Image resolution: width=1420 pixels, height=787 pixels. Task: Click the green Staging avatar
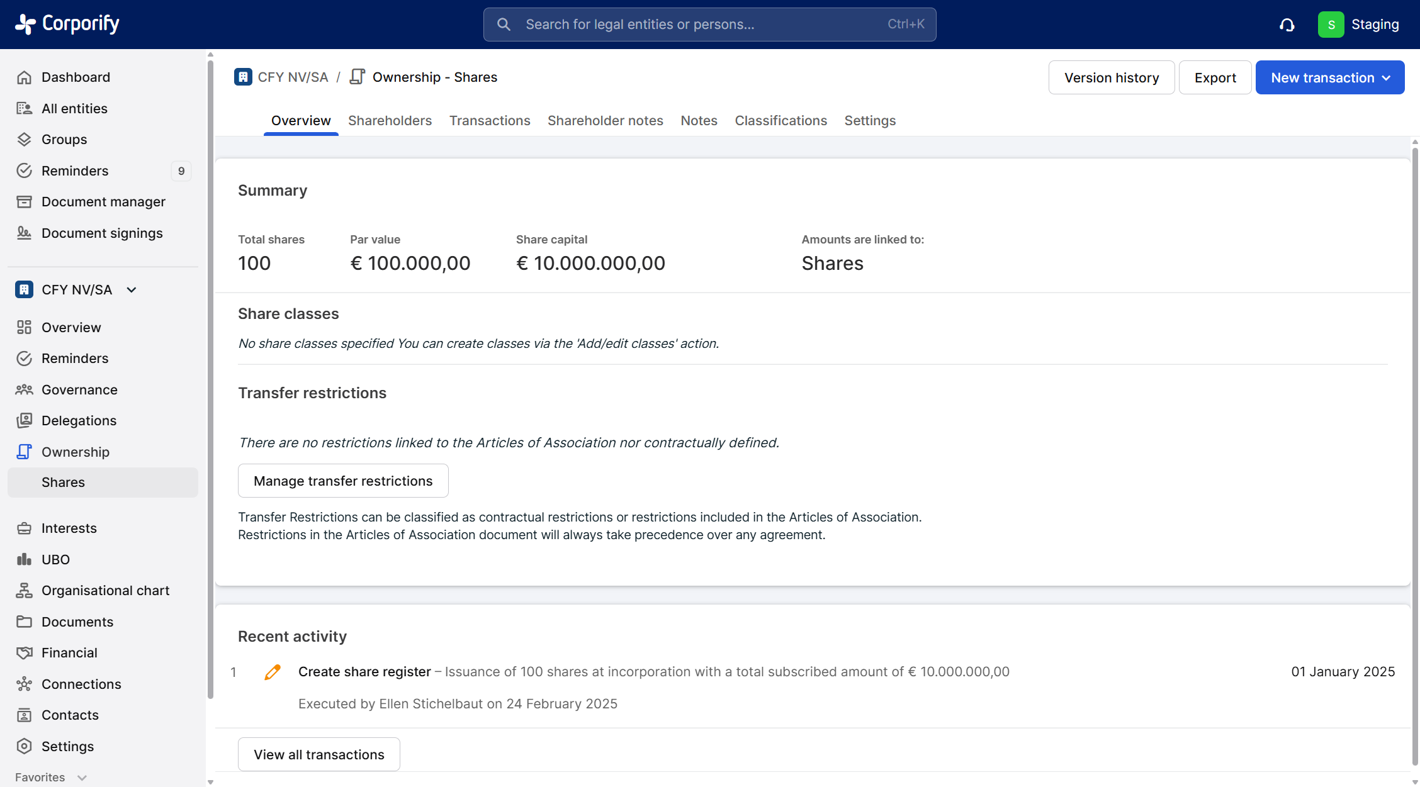coord(1331,25)
